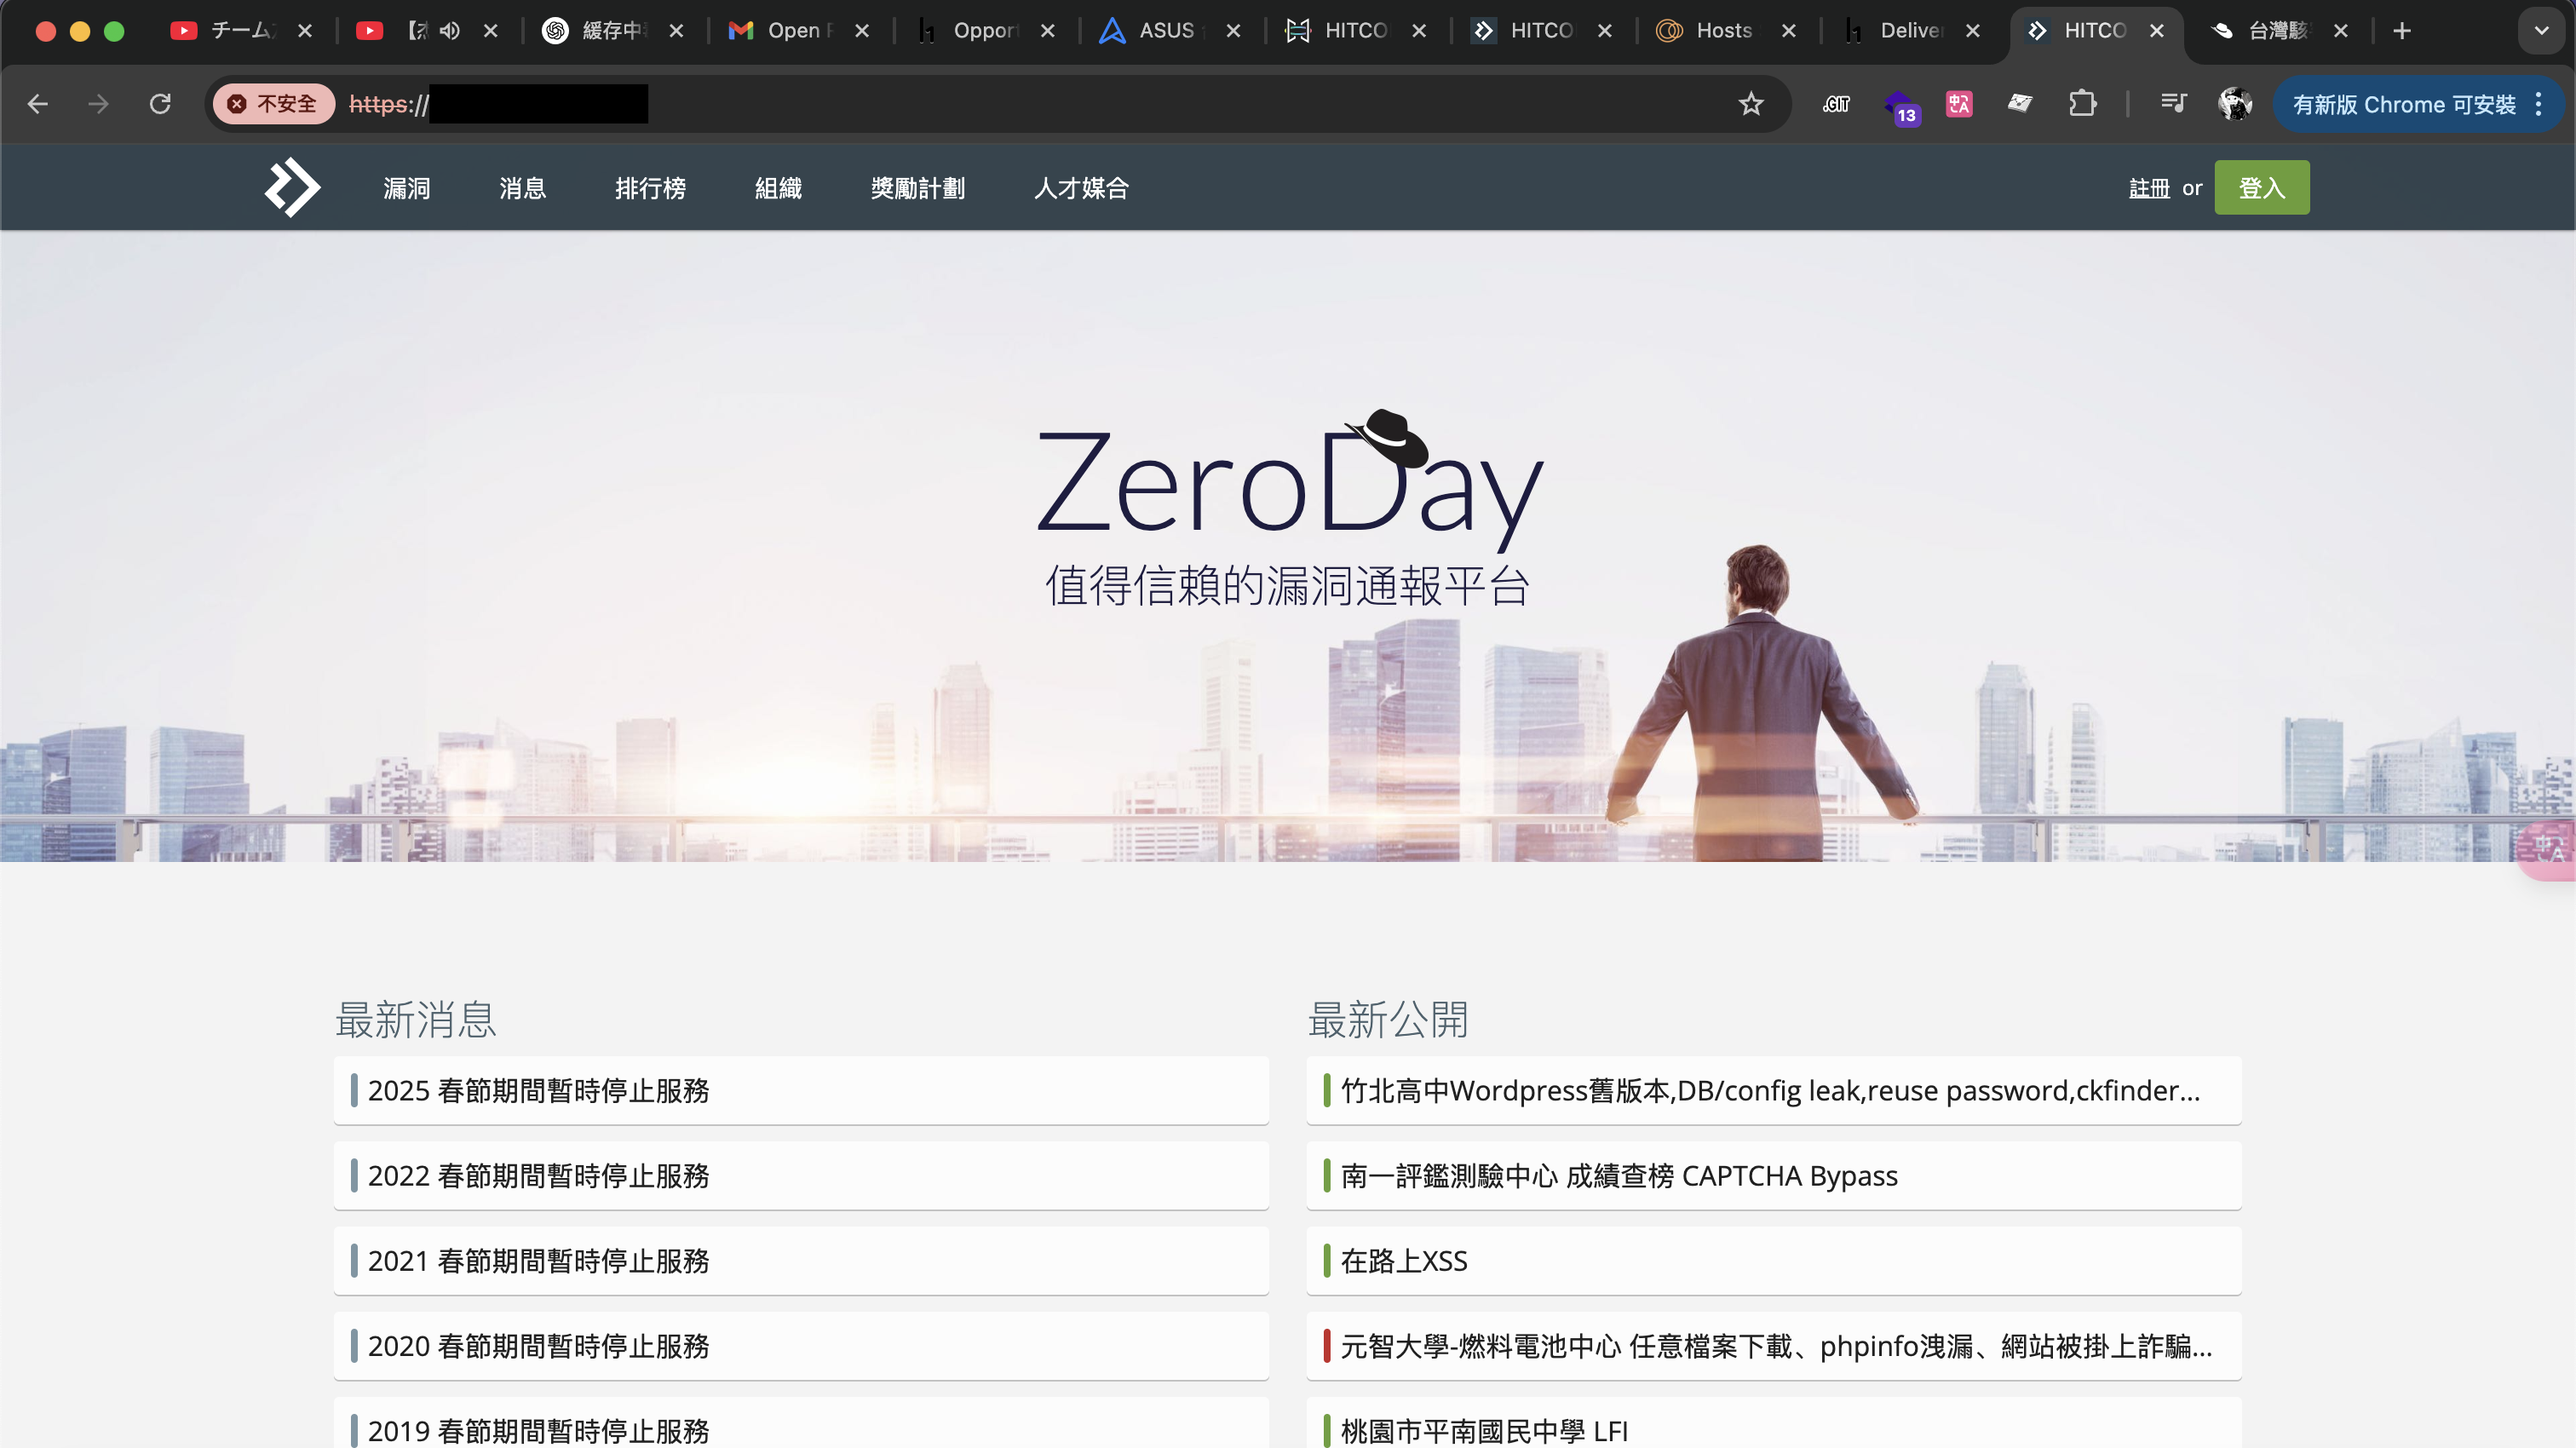The width and height of the screenshot is (2576, 1448).
Task: Click the 值得信賴的漏洞通報平台 tagline text
Action: pos(1288,585)
